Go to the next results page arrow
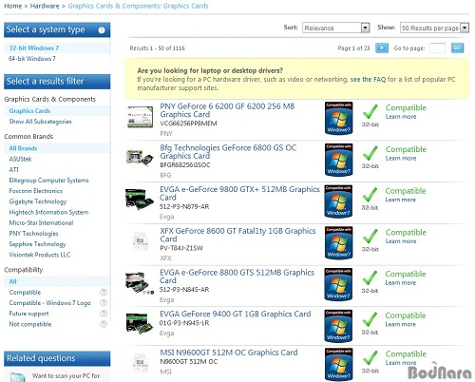475x382 pixels. (x=382, y=48)
